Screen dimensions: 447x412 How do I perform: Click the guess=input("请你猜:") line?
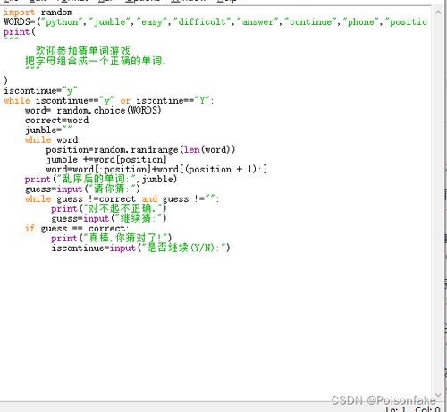(x=82, y=189)
